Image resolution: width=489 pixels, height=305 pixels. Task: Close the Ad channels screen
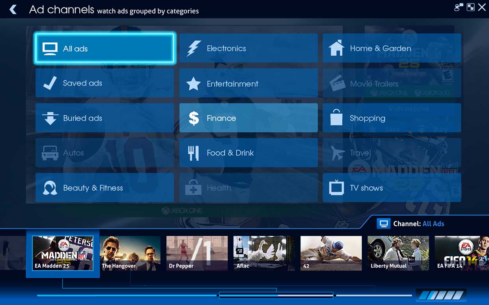pyautogui.click(x=482, y=7)
